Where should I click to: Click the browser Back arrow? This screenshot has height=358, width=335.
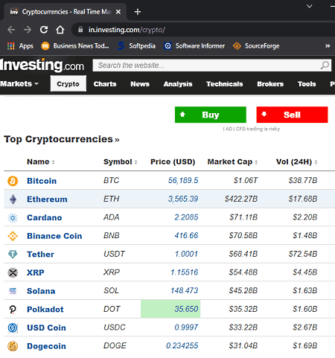click(x=11, y=30)
